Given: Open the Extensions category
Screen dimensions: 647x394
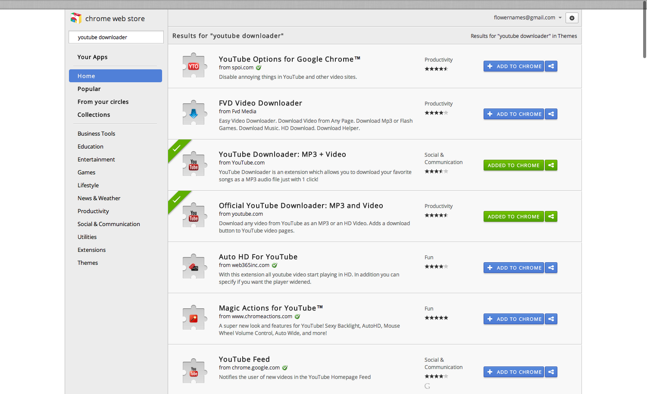Looking at the screenshot, I should coord(92,250).
